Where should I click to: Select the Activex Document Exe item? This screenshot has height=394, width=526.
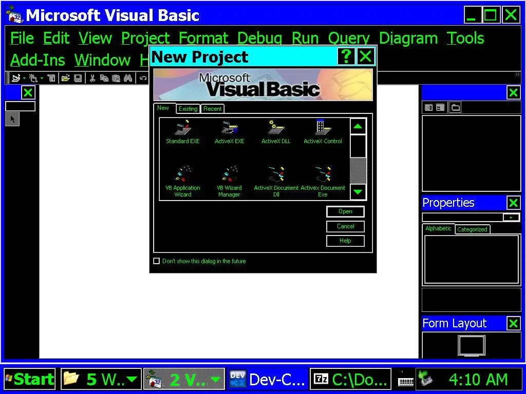click(323, 181)
